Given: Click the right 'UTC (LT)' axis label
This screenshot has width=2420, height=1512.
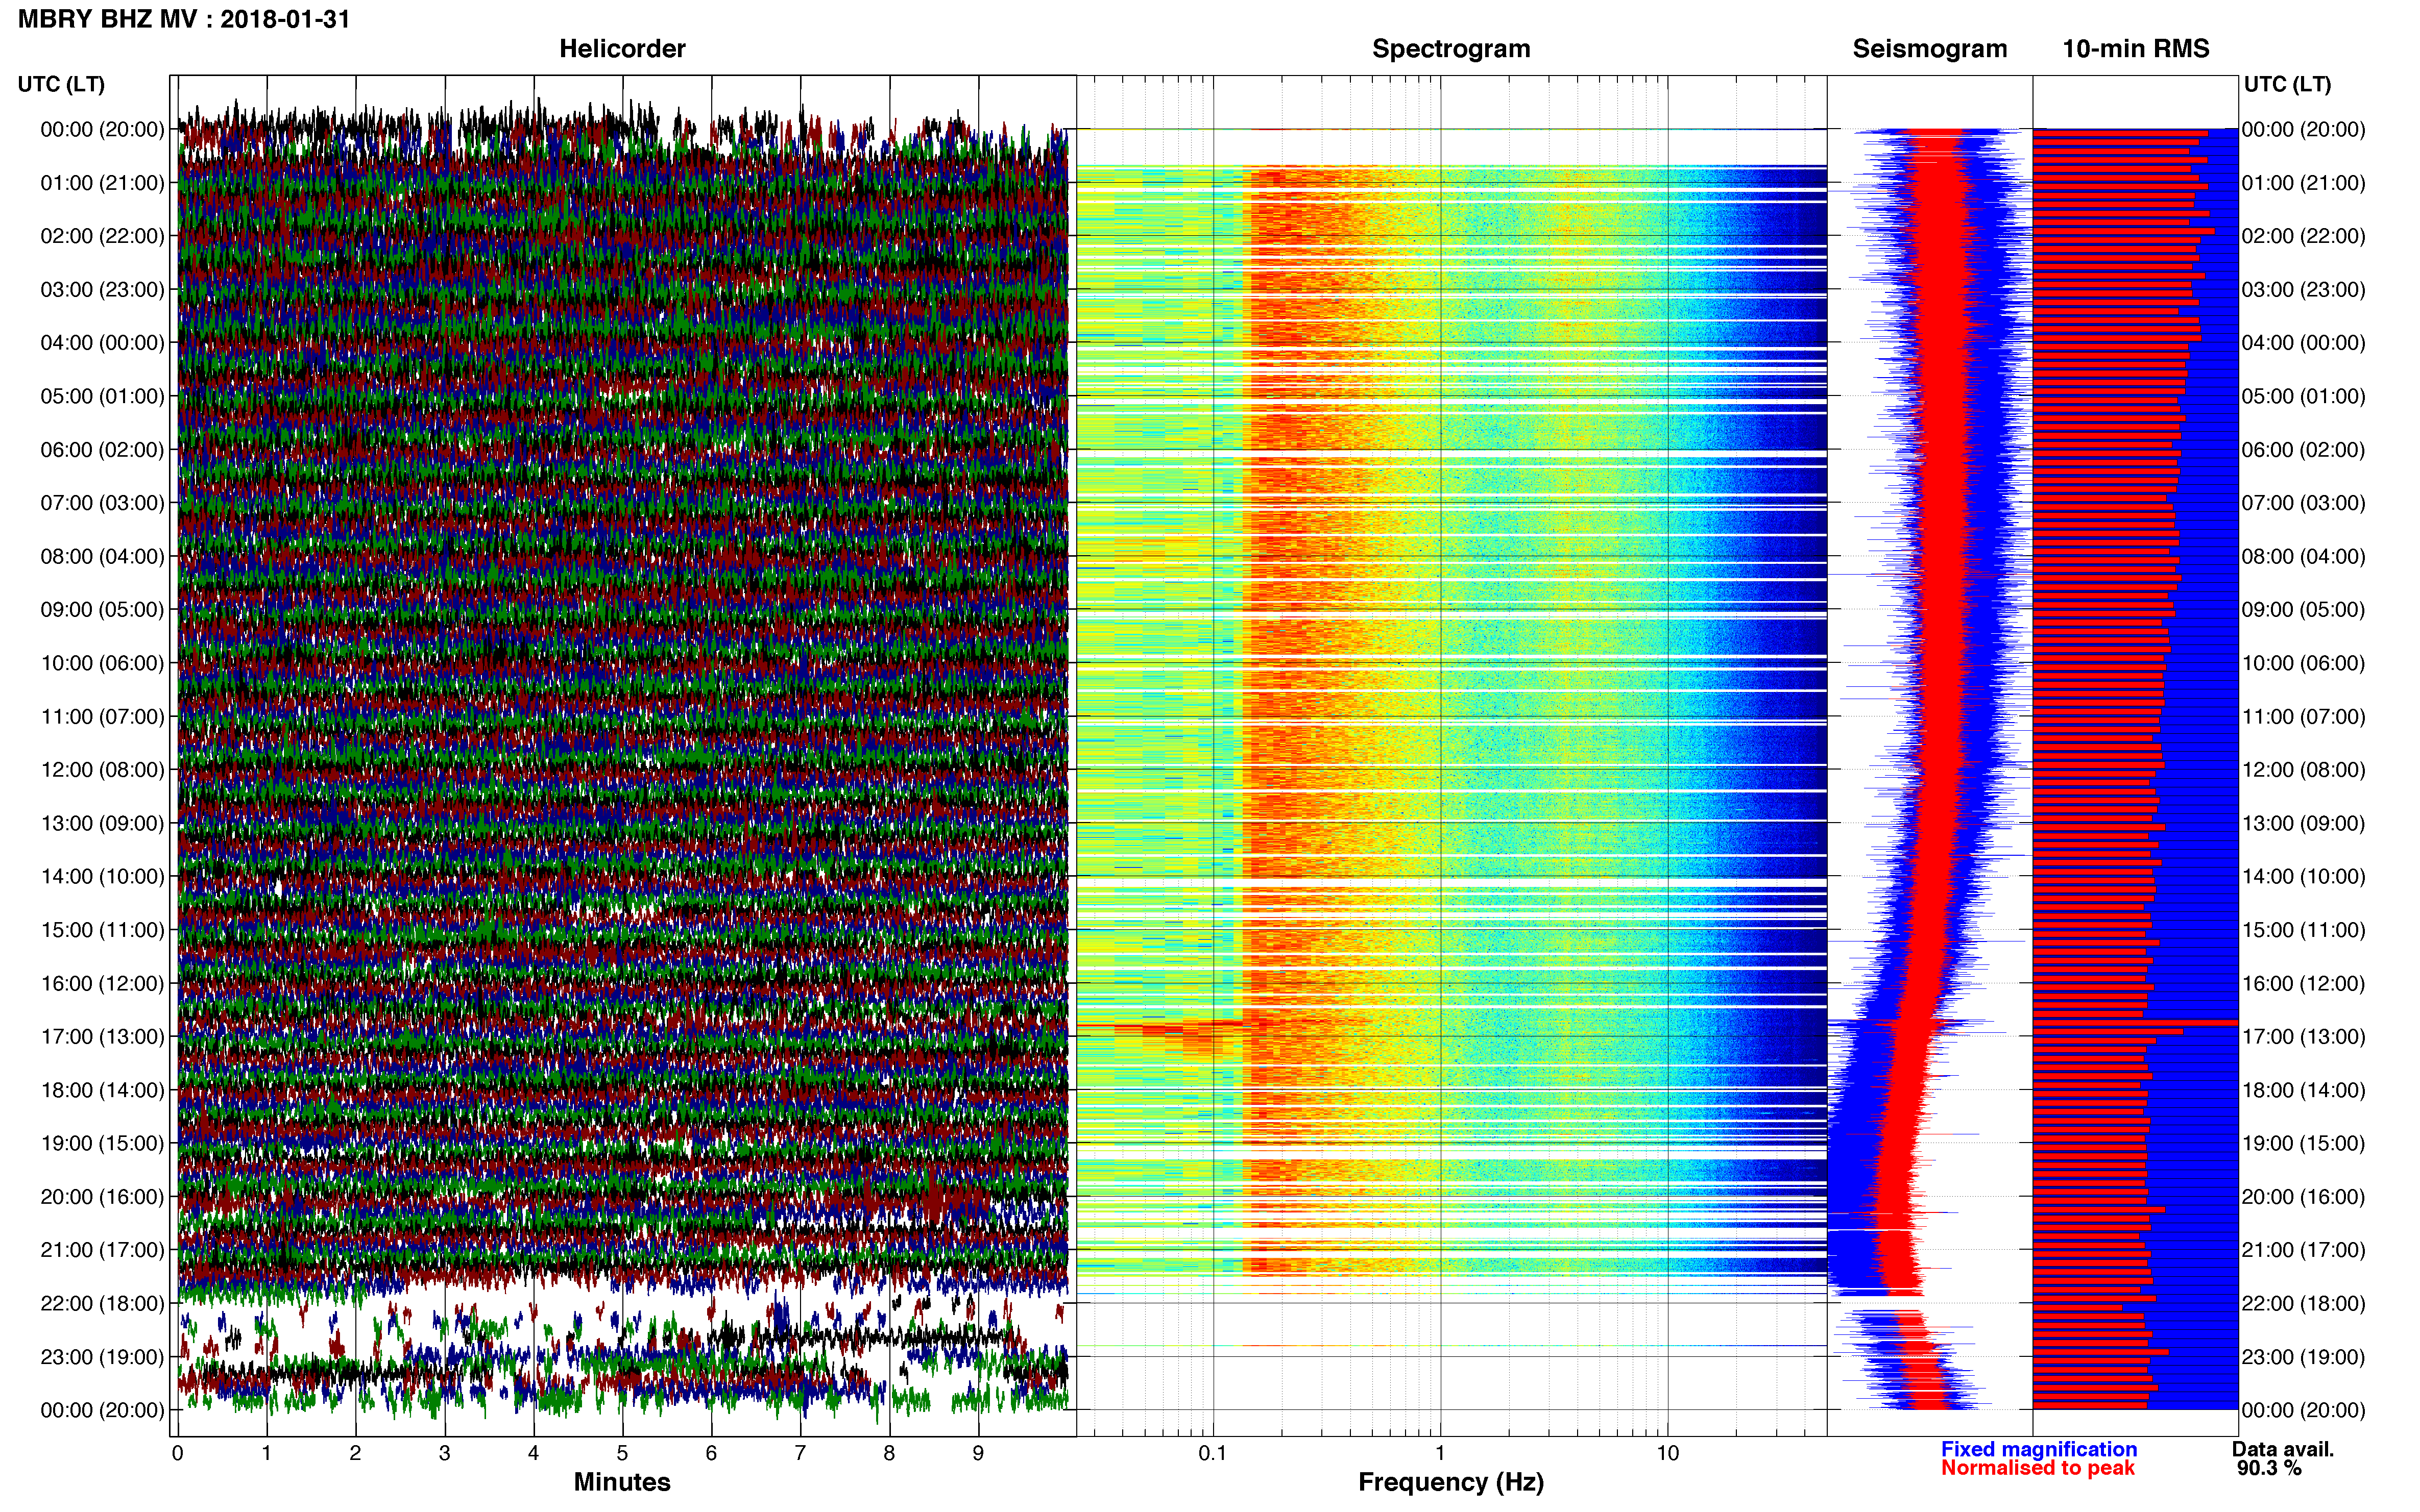Looking at the screenshot, I should click(x=2287, y=85).
